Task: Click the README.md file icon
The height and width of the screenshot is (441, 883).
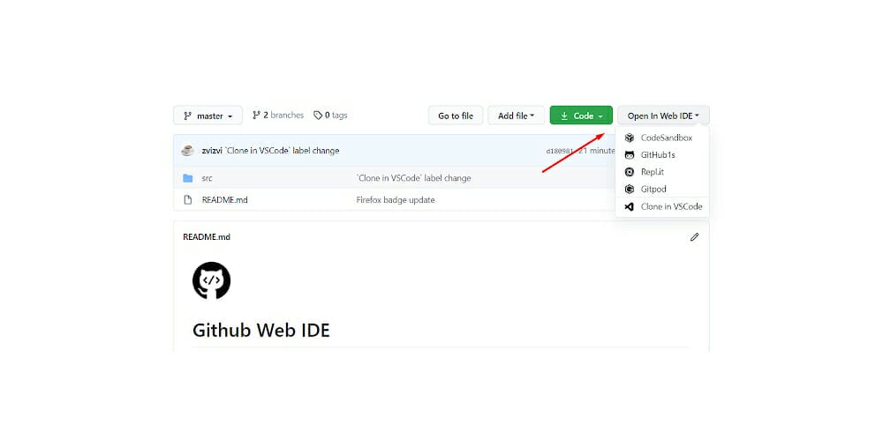Action: [x=187, y=199]
